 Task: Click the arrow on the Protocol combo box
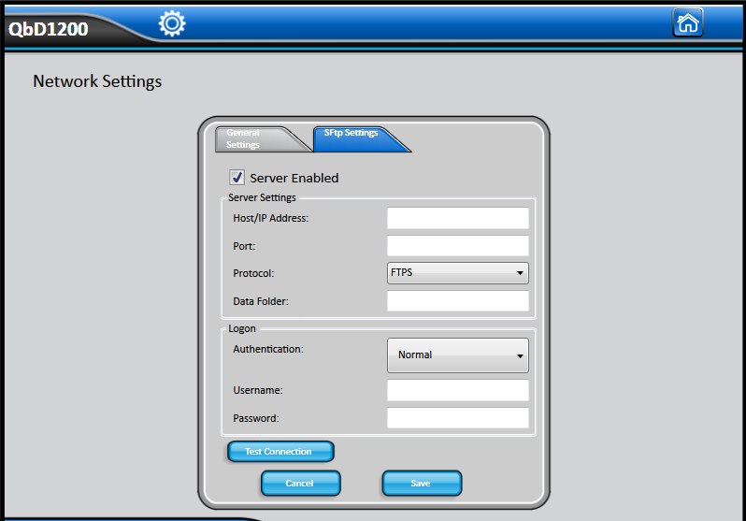(520, 273)
